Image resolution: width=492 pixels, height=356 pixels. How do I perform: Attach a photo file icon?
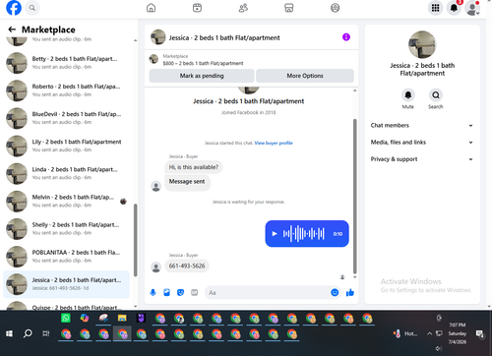[166, 292]
